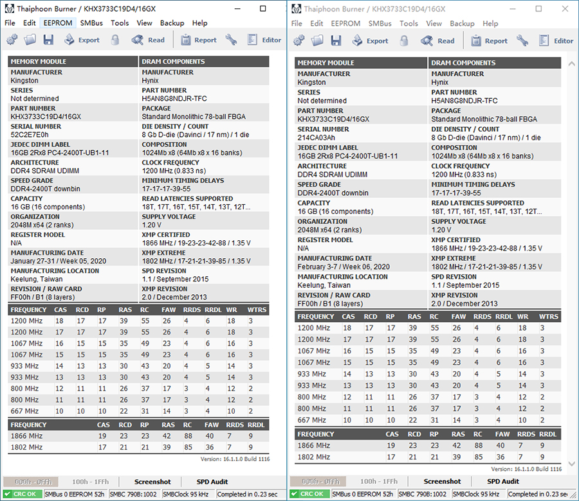Open Help menu in left window
Screen dimensions: 579x501
click(200, 23)
